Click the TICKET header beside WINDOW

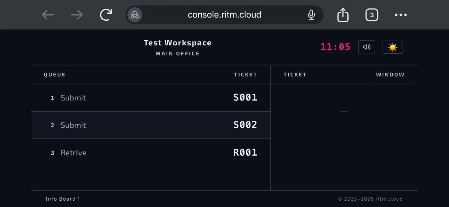295,75
